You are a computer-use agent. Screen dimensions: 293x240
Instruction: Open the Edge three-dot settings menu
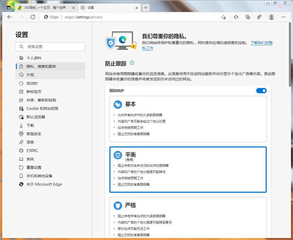(284, 17)
